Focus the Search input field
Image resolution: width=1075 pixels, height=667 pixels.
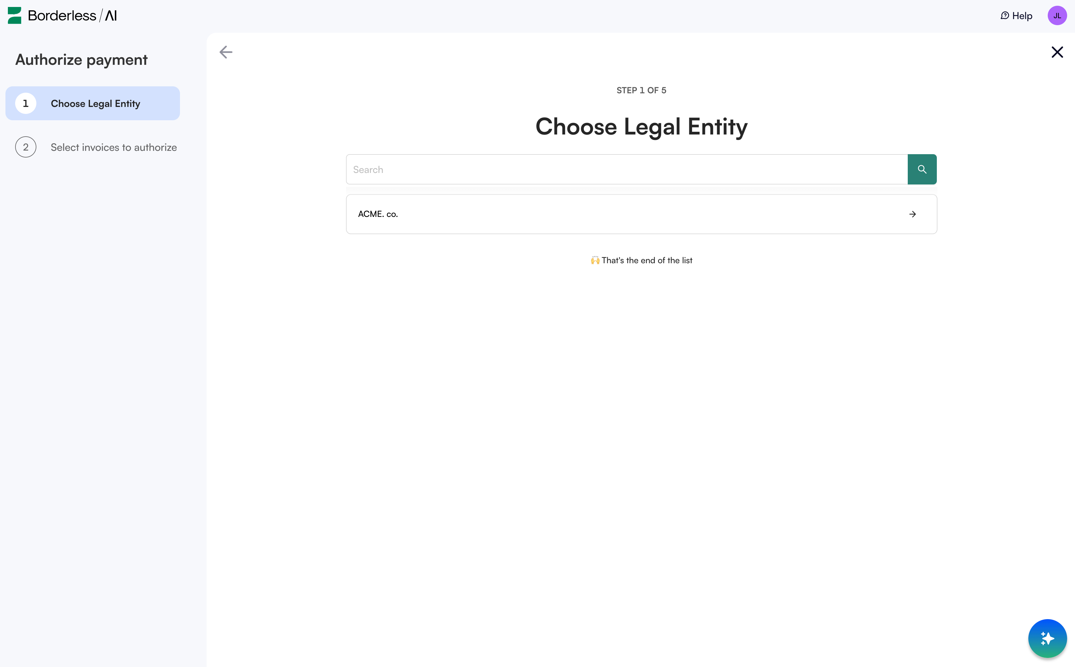tap(626, 169)
